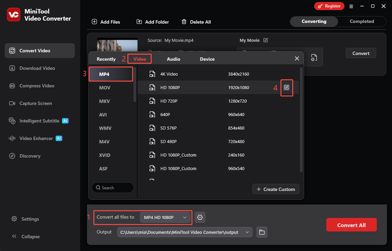
Task: Choose the 640P preset
Action: (218, 115)
